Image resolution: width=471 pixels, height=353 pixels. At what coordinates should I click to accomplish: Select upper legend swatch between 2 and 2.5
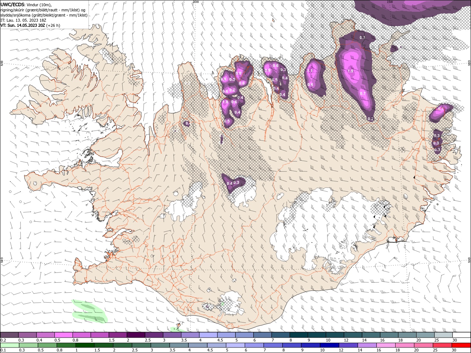point(135,335)
